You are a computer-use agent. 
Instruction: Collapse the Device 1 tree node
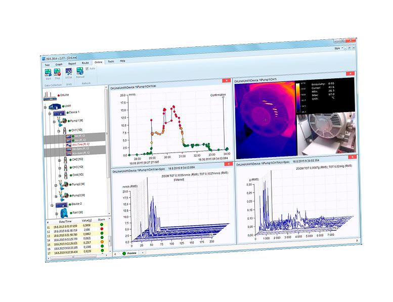coord(50,114)
